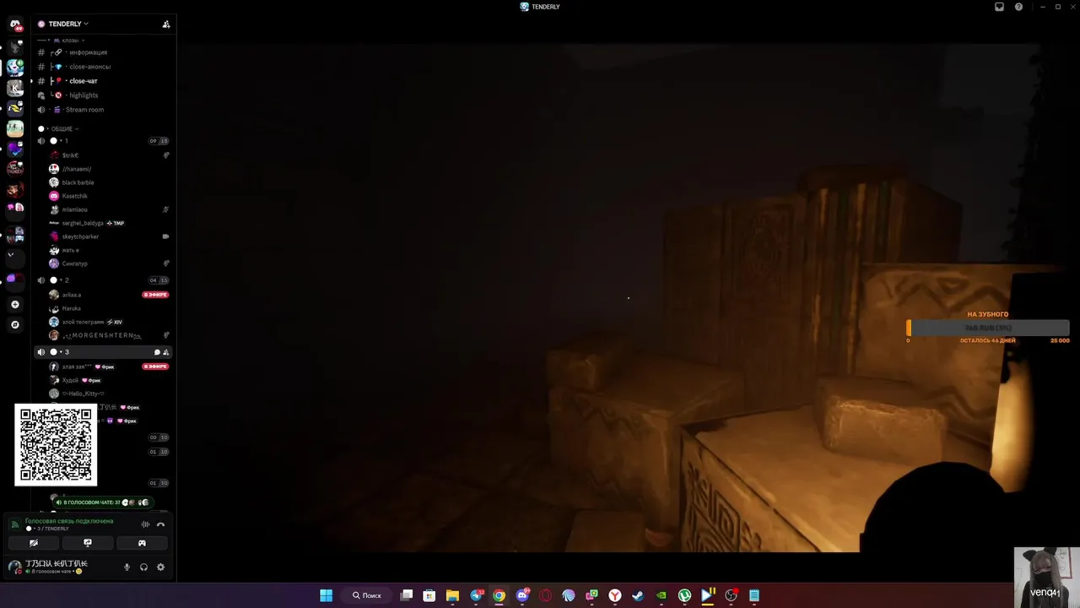Open the invite members icon next to TENDERLY

pyautogui.click(x=166, y=24)
